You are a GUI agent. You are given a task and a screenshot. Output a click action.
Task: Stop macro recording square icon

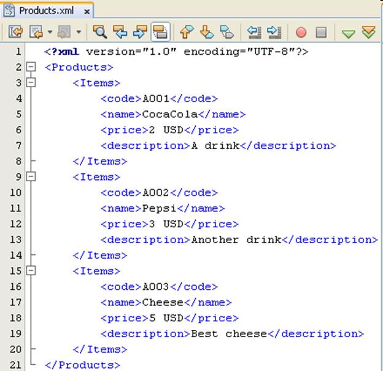[321, 33]
